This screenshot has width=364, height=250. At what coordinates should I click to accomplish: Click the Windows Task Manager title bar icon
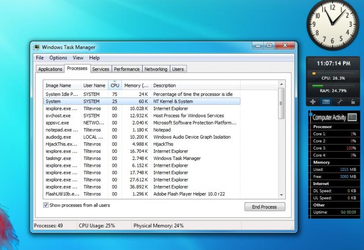36,47
